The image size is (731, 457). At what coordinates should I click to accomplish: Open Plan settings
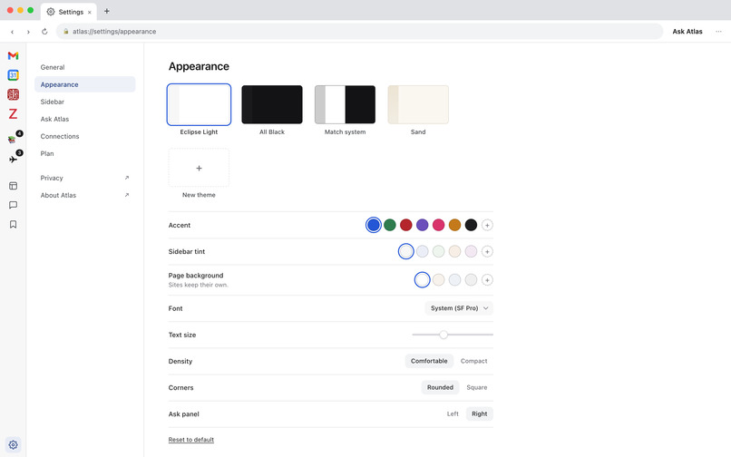[85, 153]
